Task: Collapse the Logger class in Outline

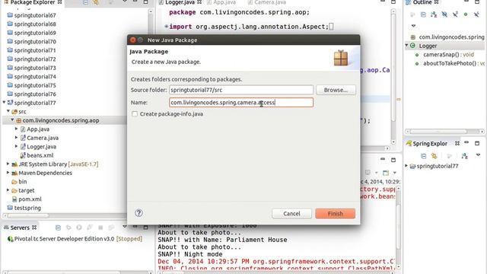Action: 406,46
